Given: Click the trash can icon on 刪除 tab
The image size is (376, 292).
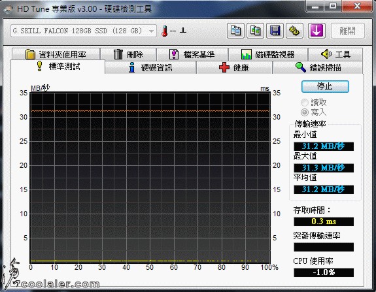Looking at the screenshot, I should click(x=118, y=54).
